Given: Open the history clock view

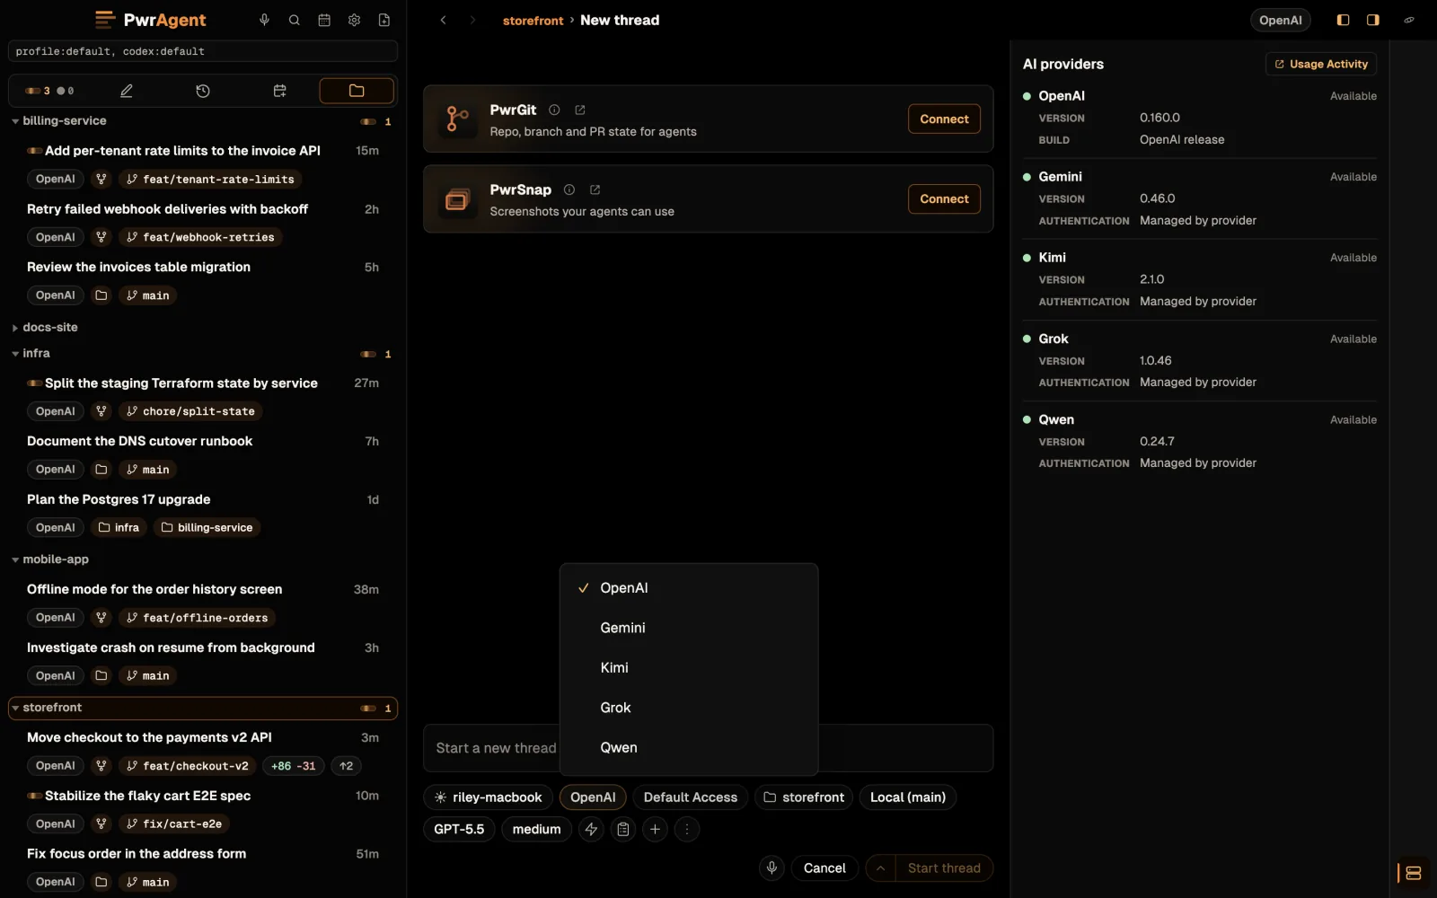Looking at the screenshot, I should pyautogui.click(x=203, y=91).
